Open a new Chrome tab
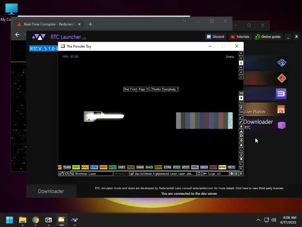This screenshot has height=227, width=302. click(91, 24)
